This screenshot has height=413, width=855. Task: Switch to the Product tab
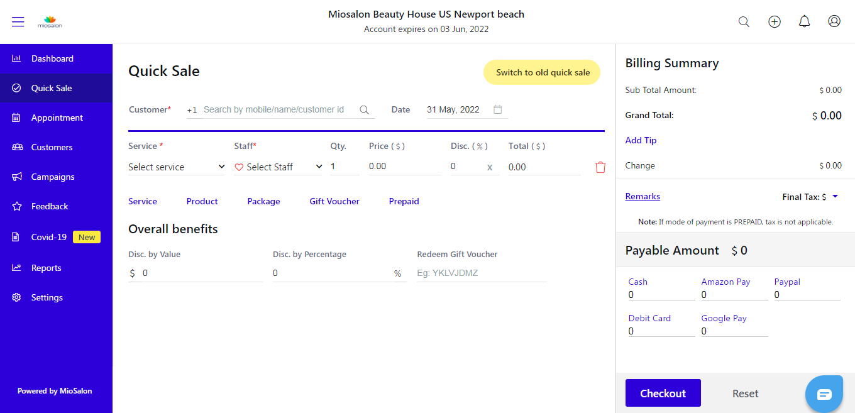pos(202,202)
